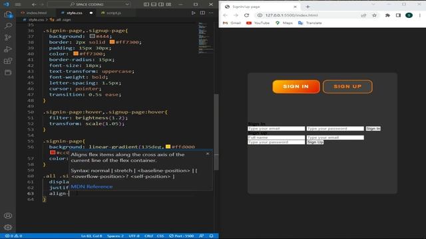Change the CSS language mode
The width and height of the screenshot is (426, 239).
[x=160, y=236]
